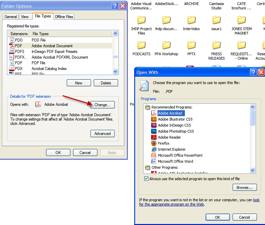The height and width of the screenshot is (225, 265).
Task: Select the PPTX folder icon
Action: [191, 45]
